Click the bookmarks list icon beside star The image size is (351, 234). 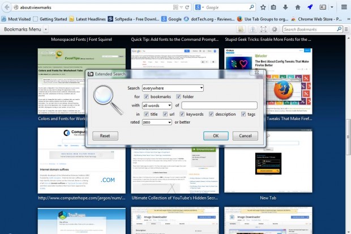[273, 7]
